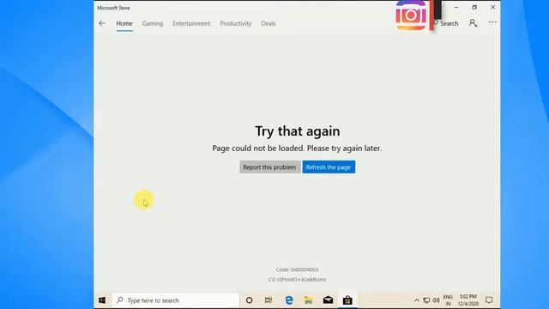Close the Microsoft Store window

493,7
